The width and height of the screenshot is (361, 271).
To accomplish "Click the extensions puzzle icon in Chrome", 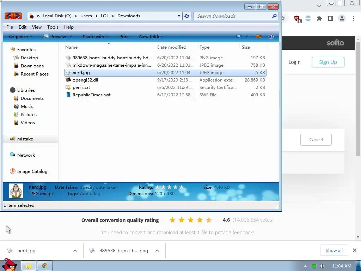I will click(x=319, y=18).
